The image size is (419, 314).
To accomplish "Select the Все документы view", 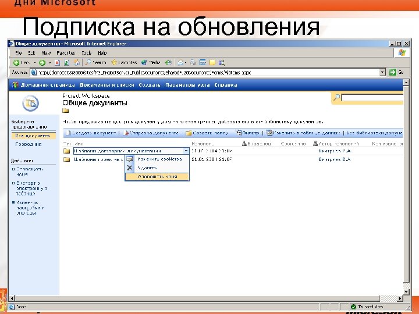I will click(33, 136).
